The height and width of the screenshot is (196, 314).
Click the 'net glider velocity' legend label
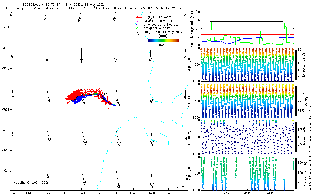(x=157, y=28)
